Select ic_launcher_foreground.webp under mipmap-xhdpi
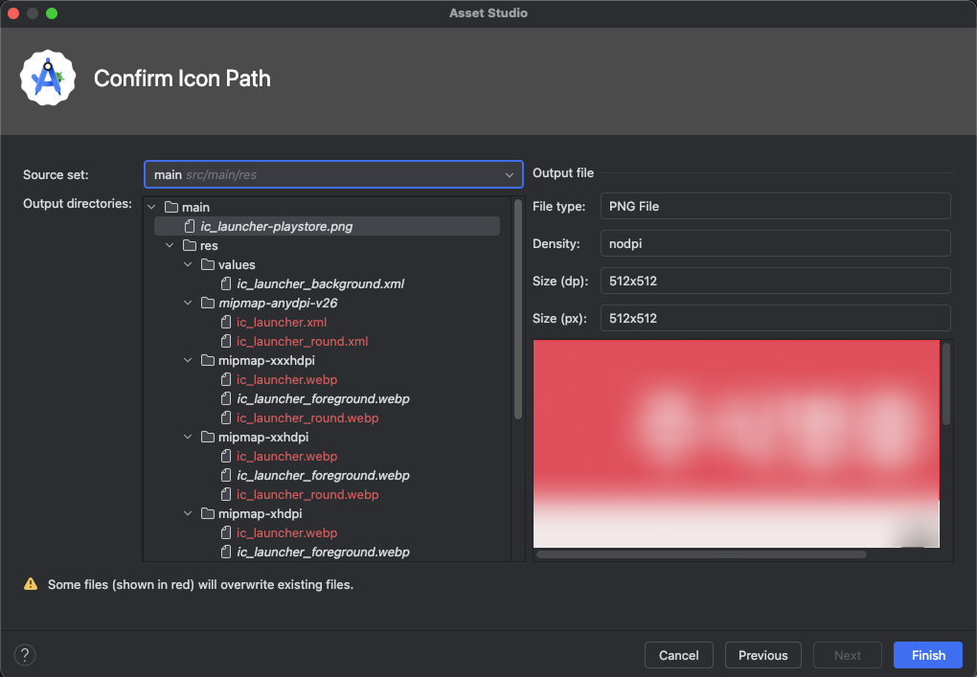Viewport: 977px width, 677px height. [323, 552]
